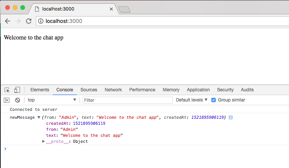
Task: Switch to the Sources panel tab
Action: coord(89,90)
